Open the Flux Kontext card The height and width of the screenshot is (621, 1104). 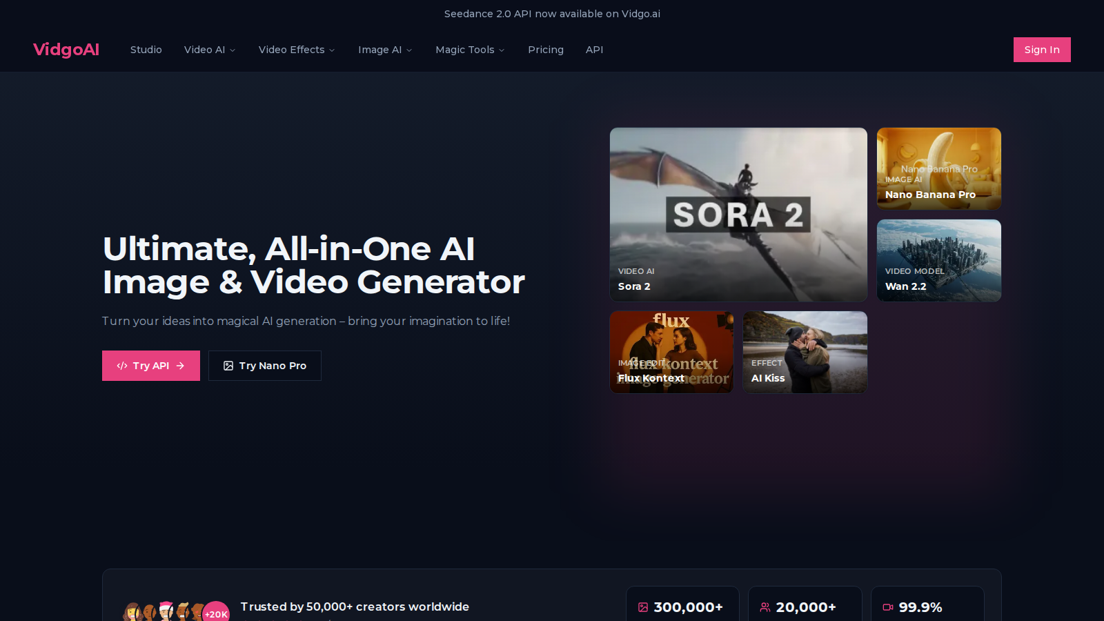(671, 352)
